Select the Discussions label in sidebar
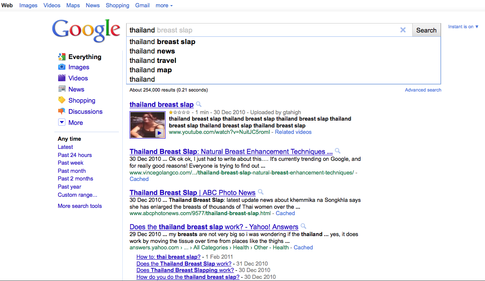485x281 pixels. tap(86, 111)
